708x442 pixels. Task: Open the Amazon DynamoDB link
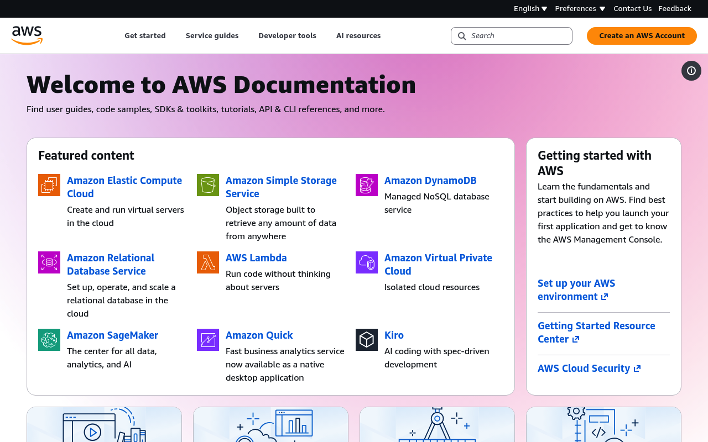[430, 181]
